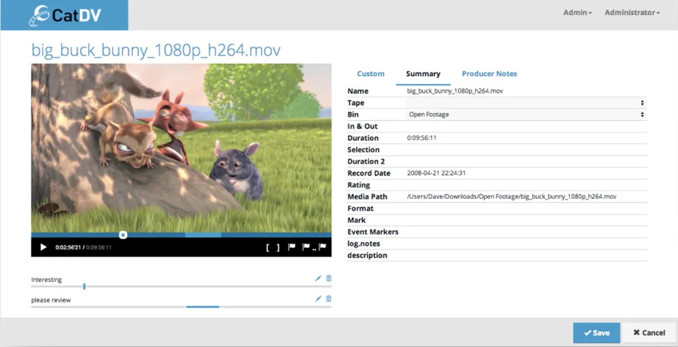The height and width of the screenshot is (347, 678).
Task: Open the Admin dropdown menu
Action: click(577, 12)
